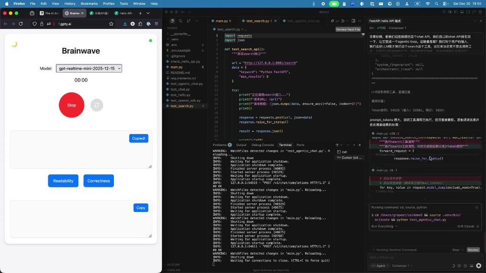This screenshot has width=486, height=273.
Task: Click the Correctness button
Action: pos(99,181)
